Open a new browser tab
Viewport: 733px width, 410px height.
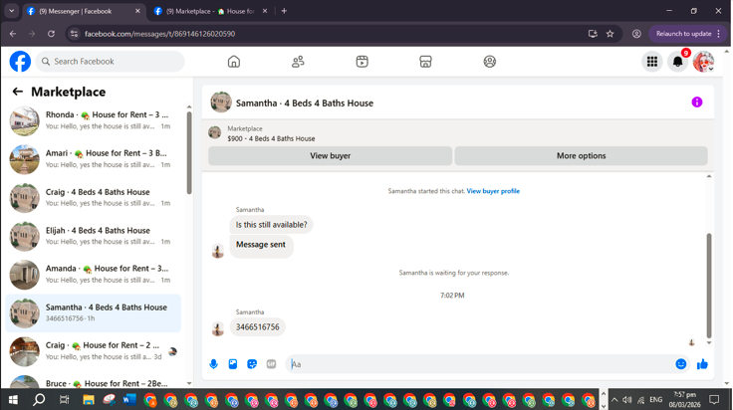point(284,11)
